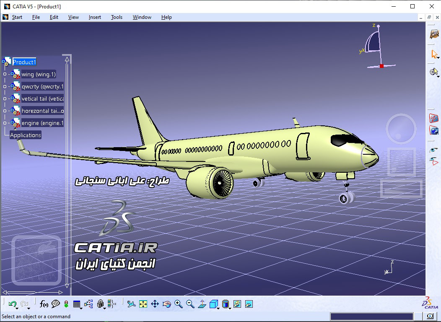Click the Redo icon
Screen dimensions: 441x322
pyautogui.click(x=24, y=304)
